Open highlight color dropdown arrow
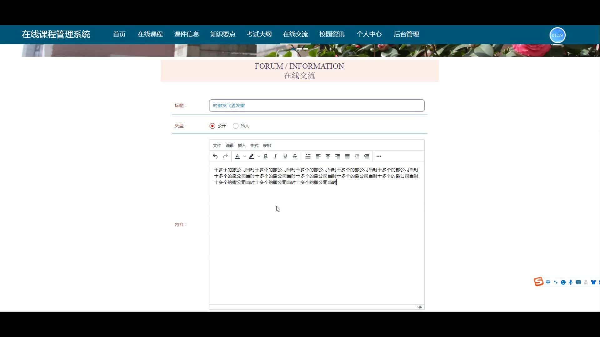Image resolution: width=600 pixels, height=337 pixels. [x=259, y=156]
